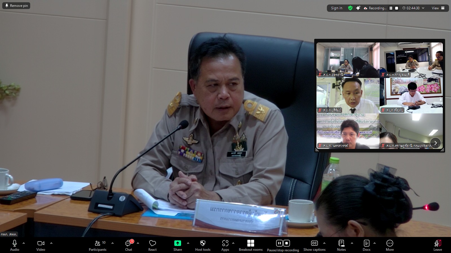Screen dimensions: 451x253
Task: Click Remove pin button
Action: (16, 6)
